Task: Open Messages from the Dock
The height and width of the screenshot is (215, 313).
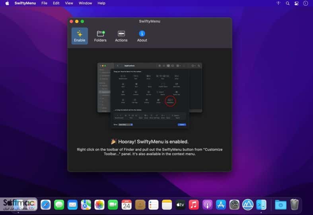Action: pos(59,205)
